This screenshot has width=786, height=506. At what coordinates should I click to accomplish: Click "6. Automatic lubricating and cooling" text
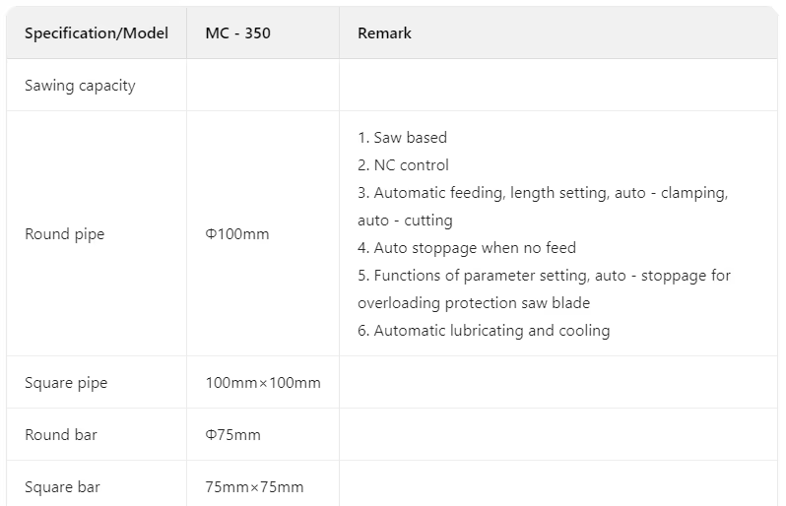484,331
